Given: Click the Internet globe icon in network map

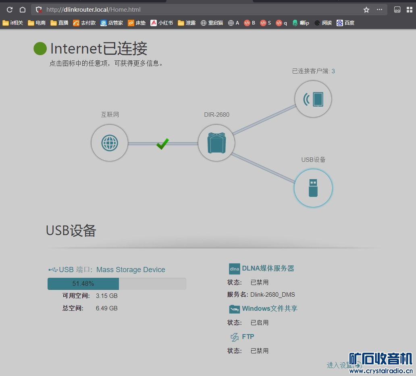Looking at the screenshot, I should point(110,143).
